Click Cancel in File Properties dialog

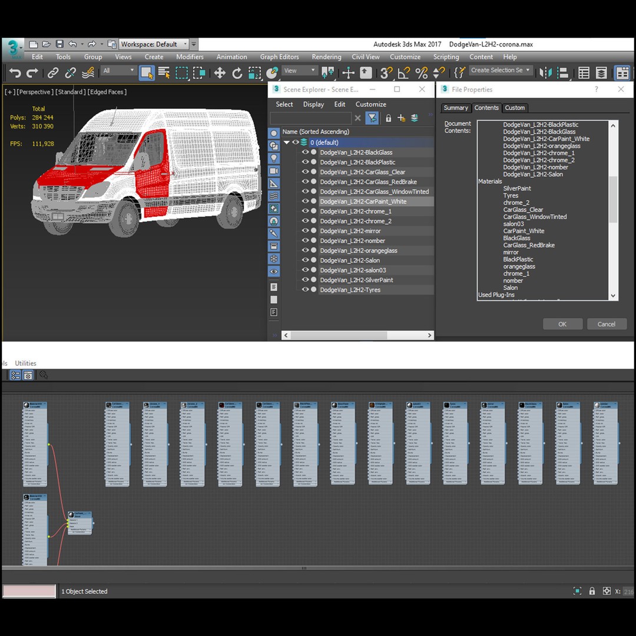[607, 324]
